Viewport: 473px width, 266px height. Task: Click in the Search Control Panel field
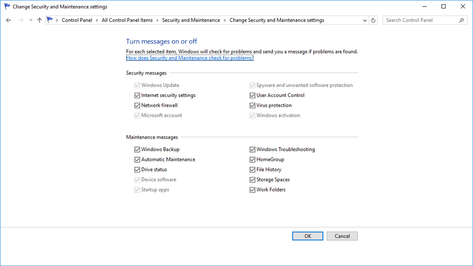(420, 20)
